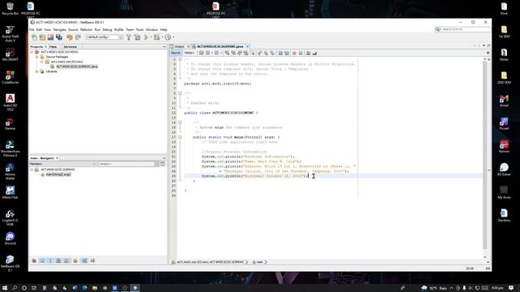The image size is (520, 292).
Task: Select the main(String[] args) Navigator item
Action: tap(58, 174)
